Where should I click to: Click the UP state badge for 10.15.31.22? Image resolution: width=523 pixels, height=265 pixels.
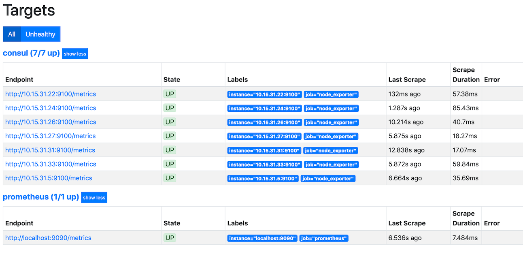click(169, 94)
